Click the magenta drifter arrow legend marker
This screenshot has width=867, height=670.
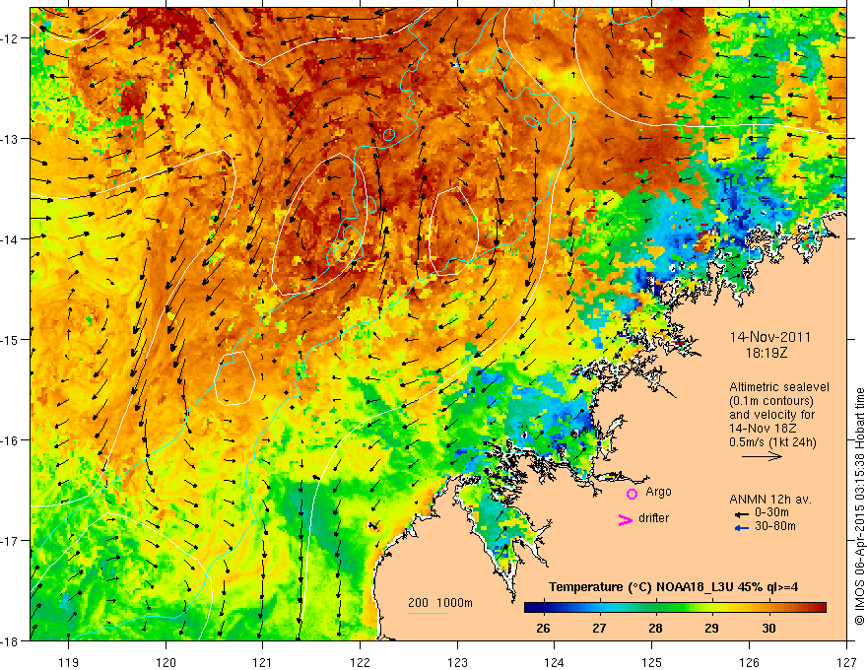pyautogui.click(x=626, y=519)
